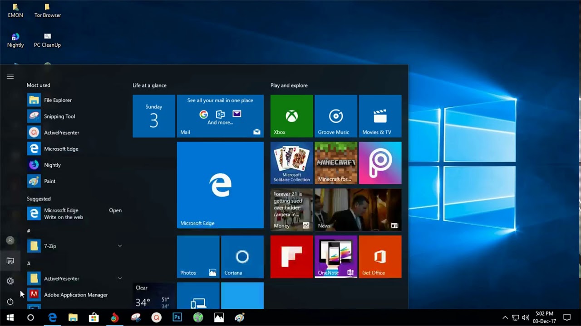Image resolution: width=581 pixels, height=326 pixels.
Task: Expand the 7-Zip folder chevron
Action: (x=120, y=246)
